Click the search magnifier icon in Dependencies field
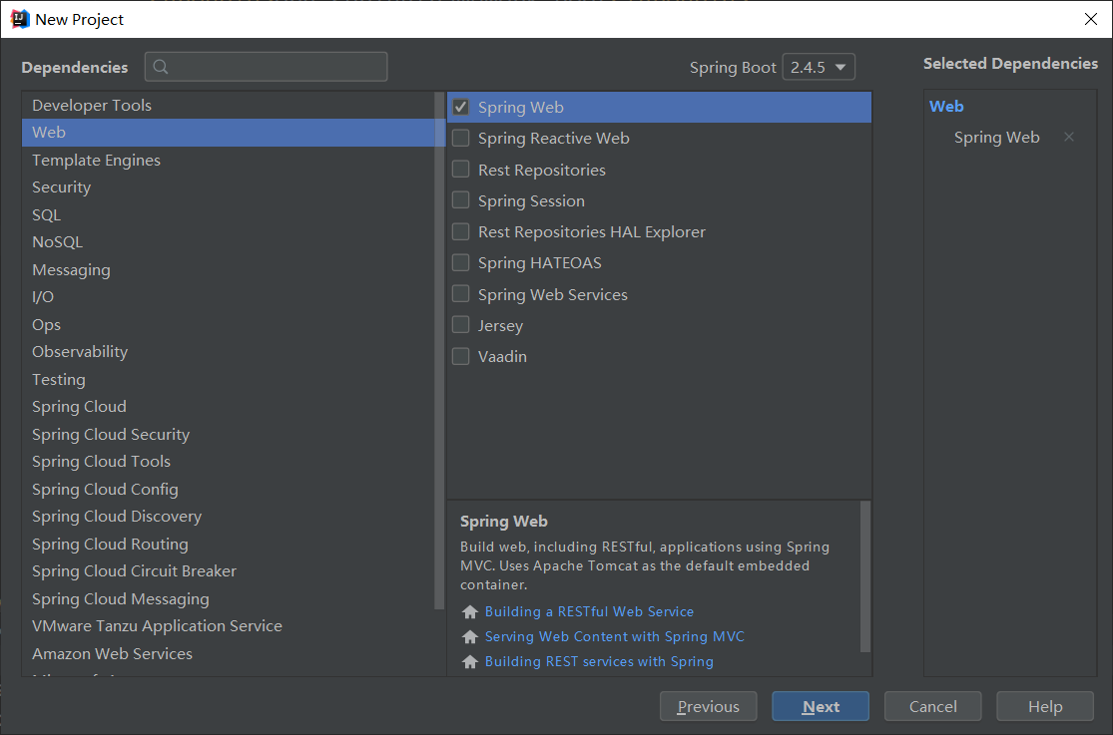Viewport: 1113px width, 735px height. click(x=161, y=67)
